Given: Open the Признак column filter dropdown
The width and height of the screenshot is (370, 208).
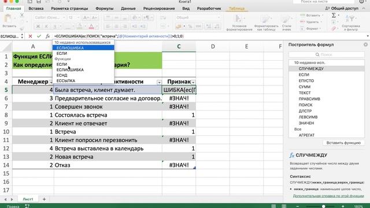Looking at the screenshot, I should (193, 82).
